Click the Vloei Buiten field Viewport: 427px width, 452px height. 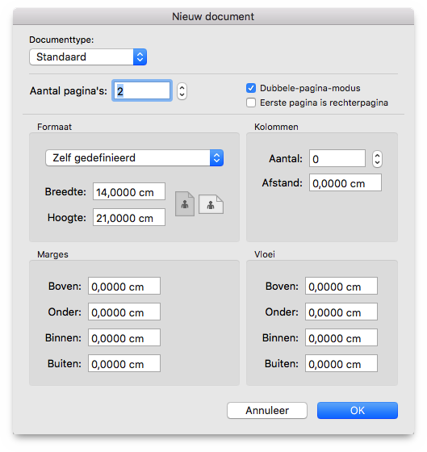pos(341,363)
